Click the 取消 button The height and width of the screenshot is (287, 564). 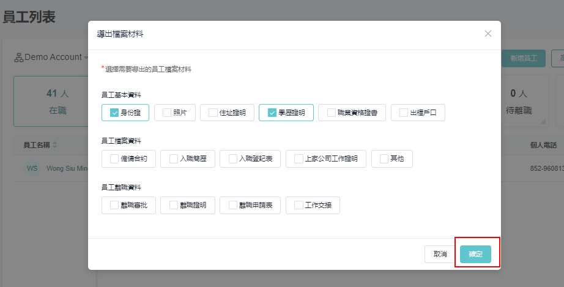pyautogui.click(x=440, y=254)
